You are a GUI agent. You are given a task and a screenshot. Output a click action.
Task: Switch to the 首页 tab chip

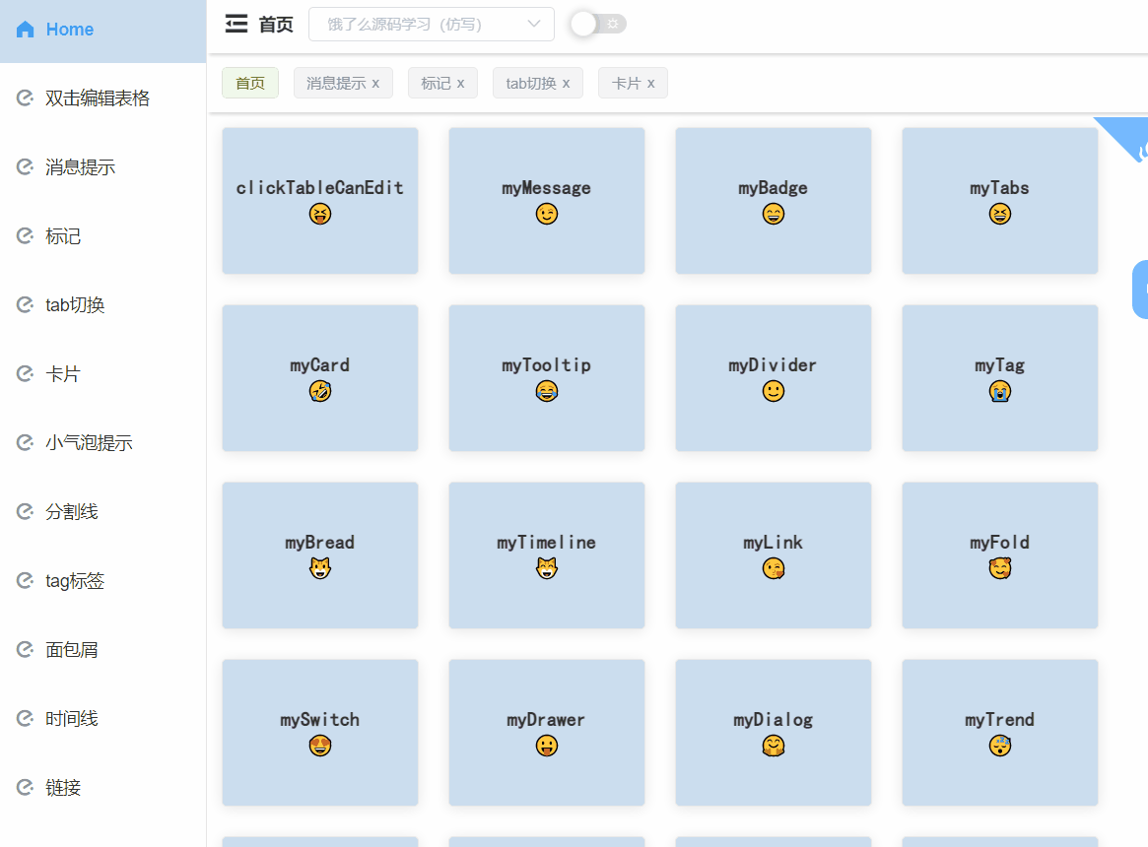click(249, 84)
